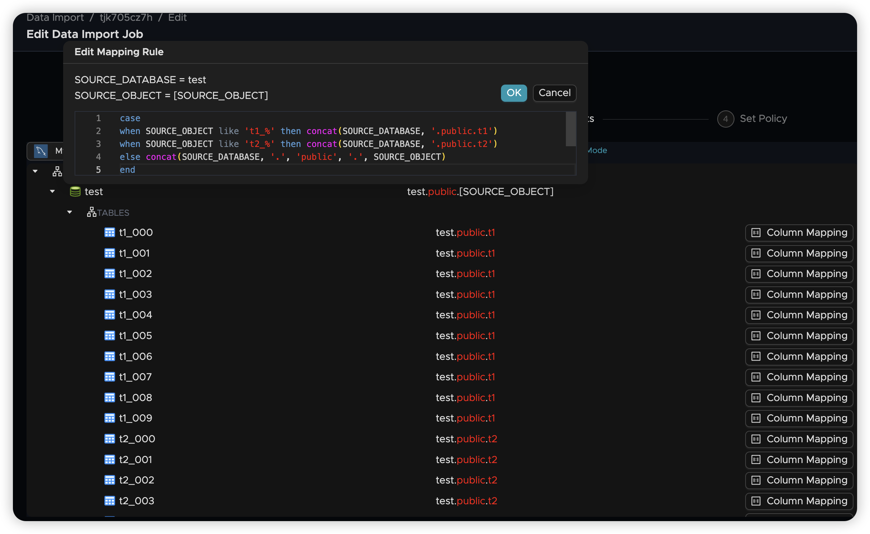Screen dimensions: 870x534
Task: Click the table icon for t1_008
Action: click(109, 398)
